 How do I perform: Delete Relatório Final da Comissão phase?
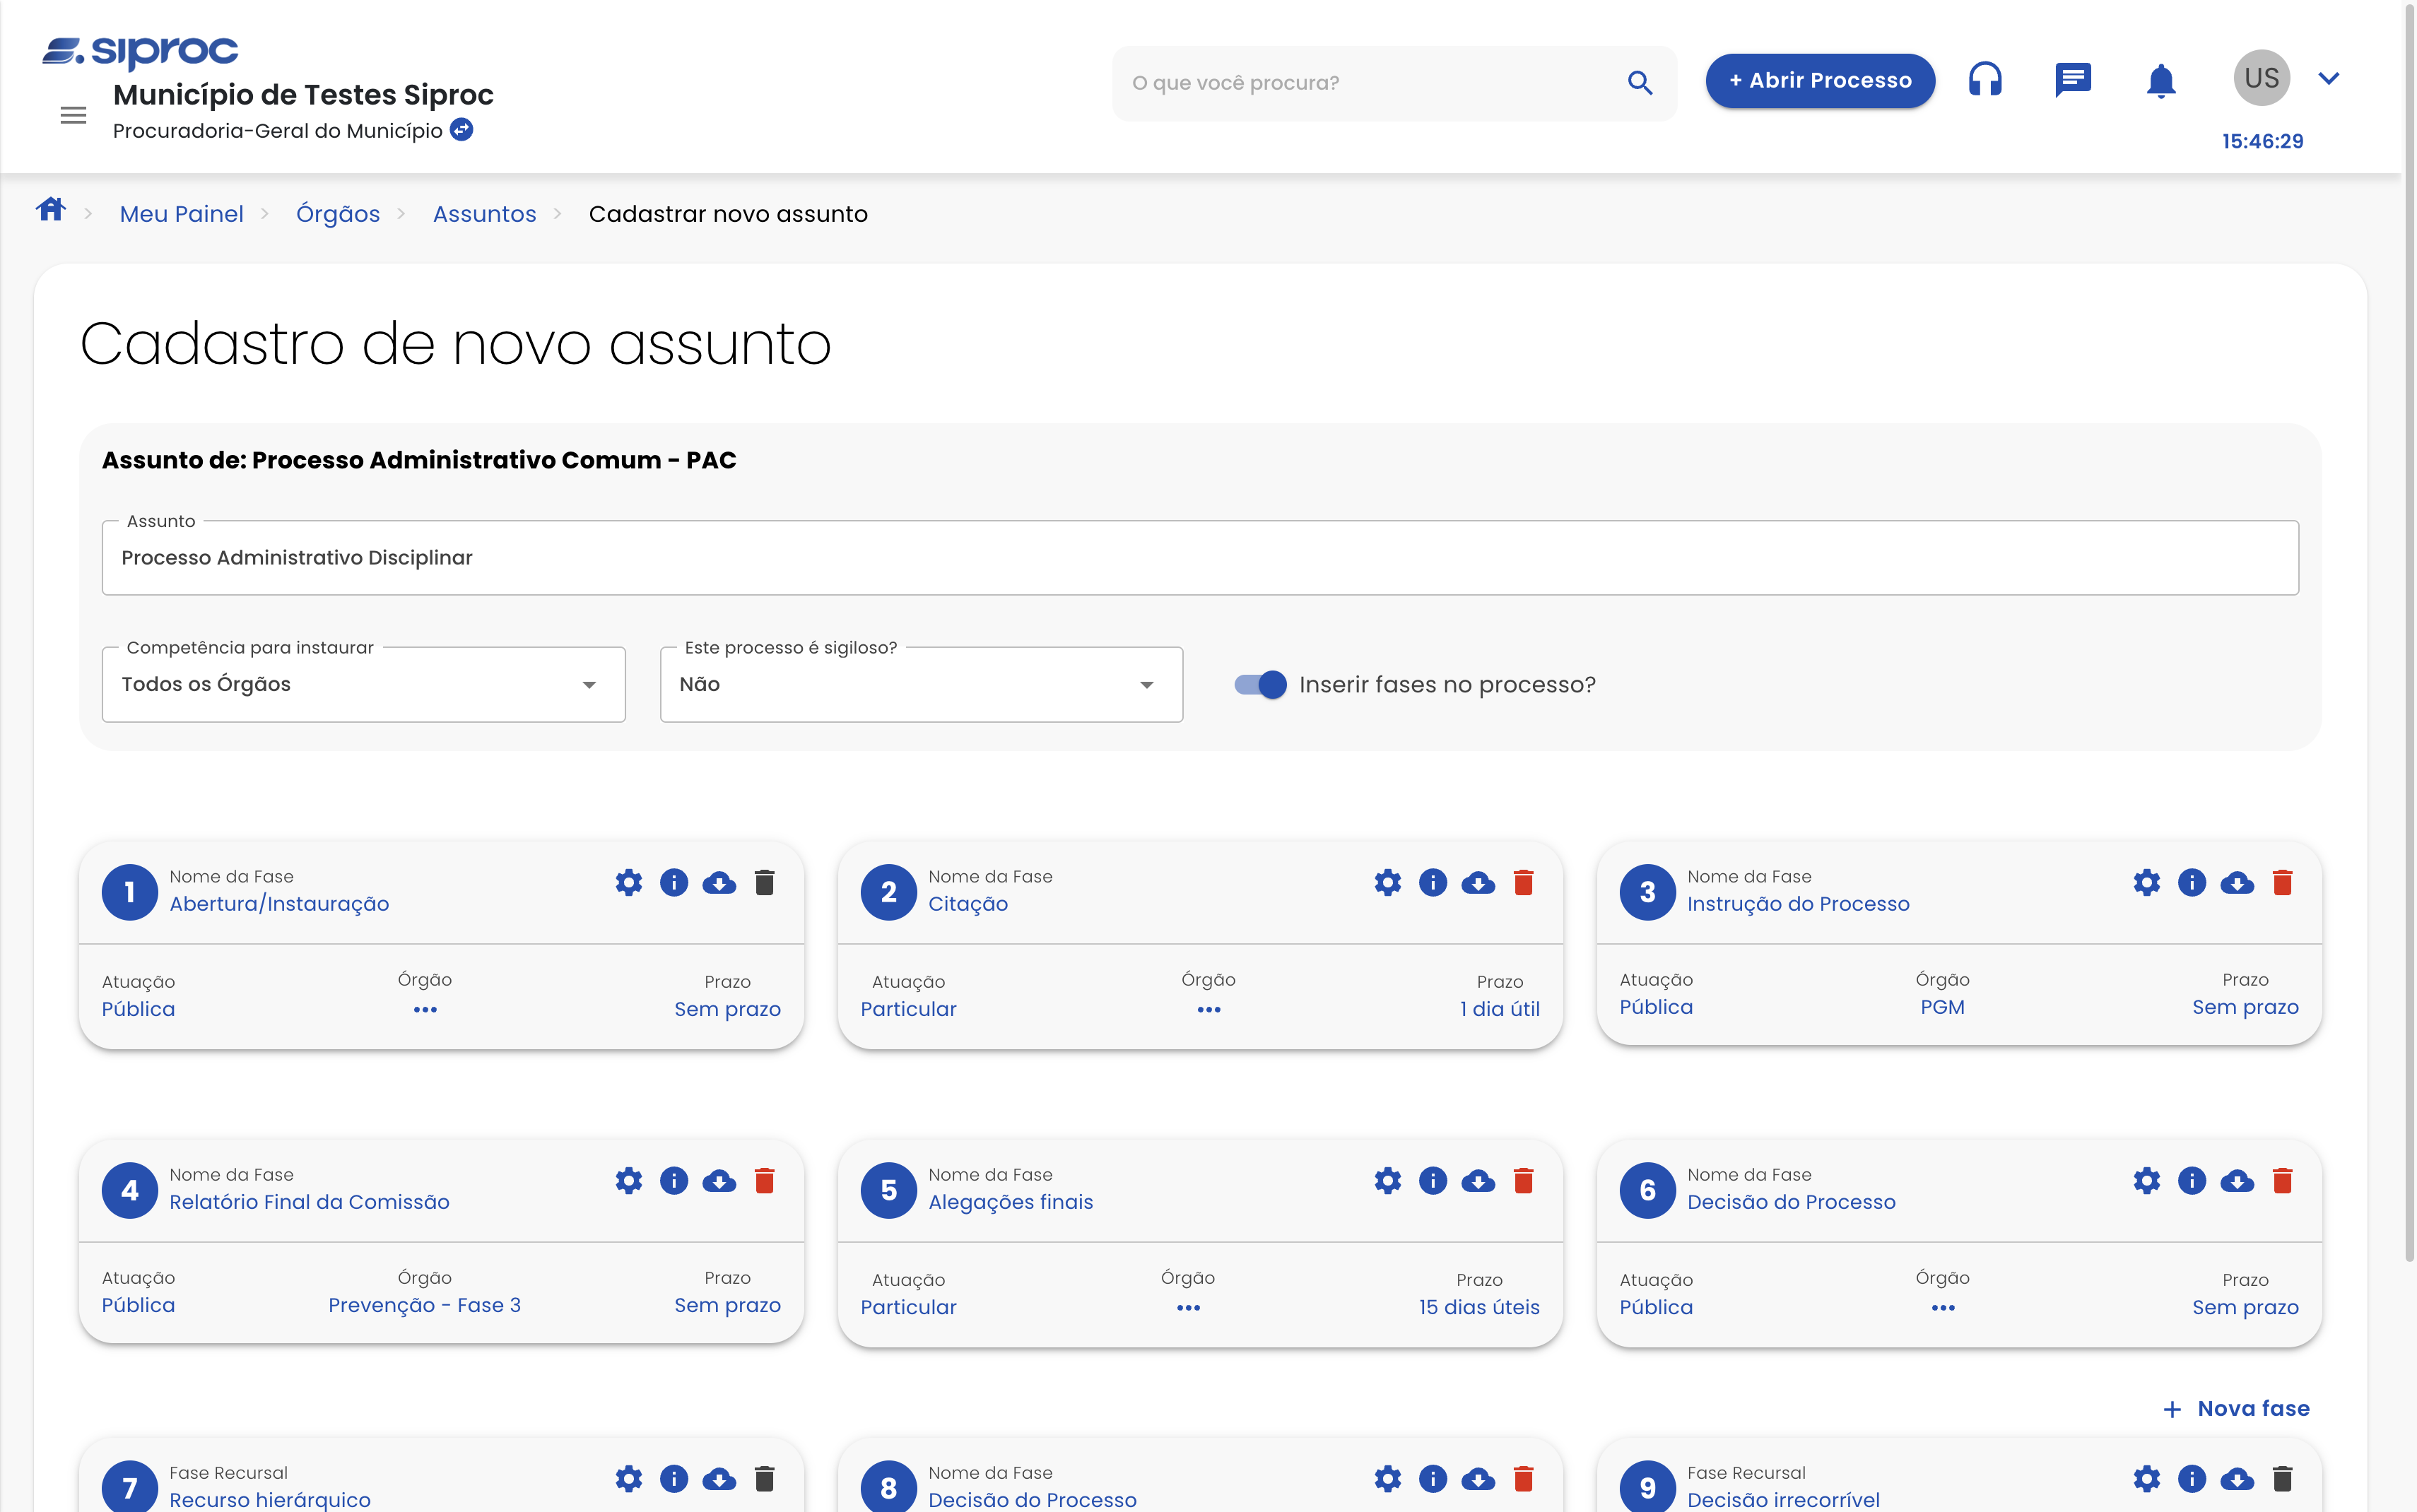[764, 1181]
